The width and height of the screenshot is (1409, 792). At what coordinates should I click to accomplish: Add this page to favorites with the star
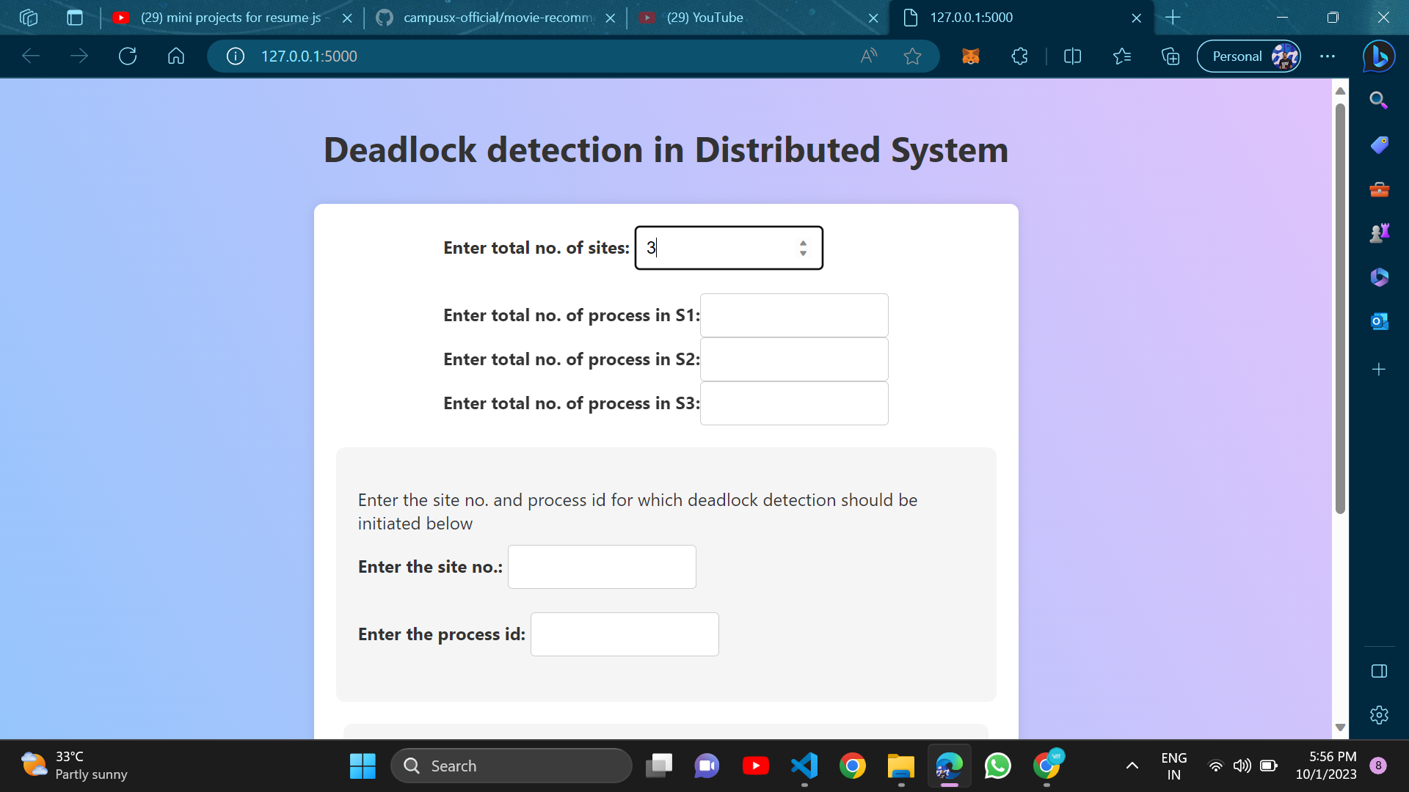point(913,56)
